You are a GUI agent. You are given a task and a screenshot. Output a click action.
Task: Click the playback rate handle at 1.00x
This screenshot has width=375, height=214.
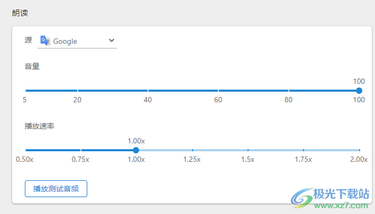pos(136,150)
